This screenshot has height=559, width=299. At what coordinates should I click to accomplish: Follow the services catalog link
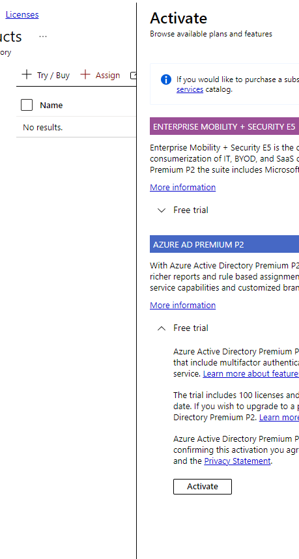click(190, 89)
